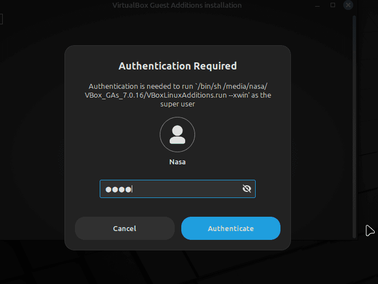Close the VirtualBox Guest Additions installation window

(x=348, y=5)
